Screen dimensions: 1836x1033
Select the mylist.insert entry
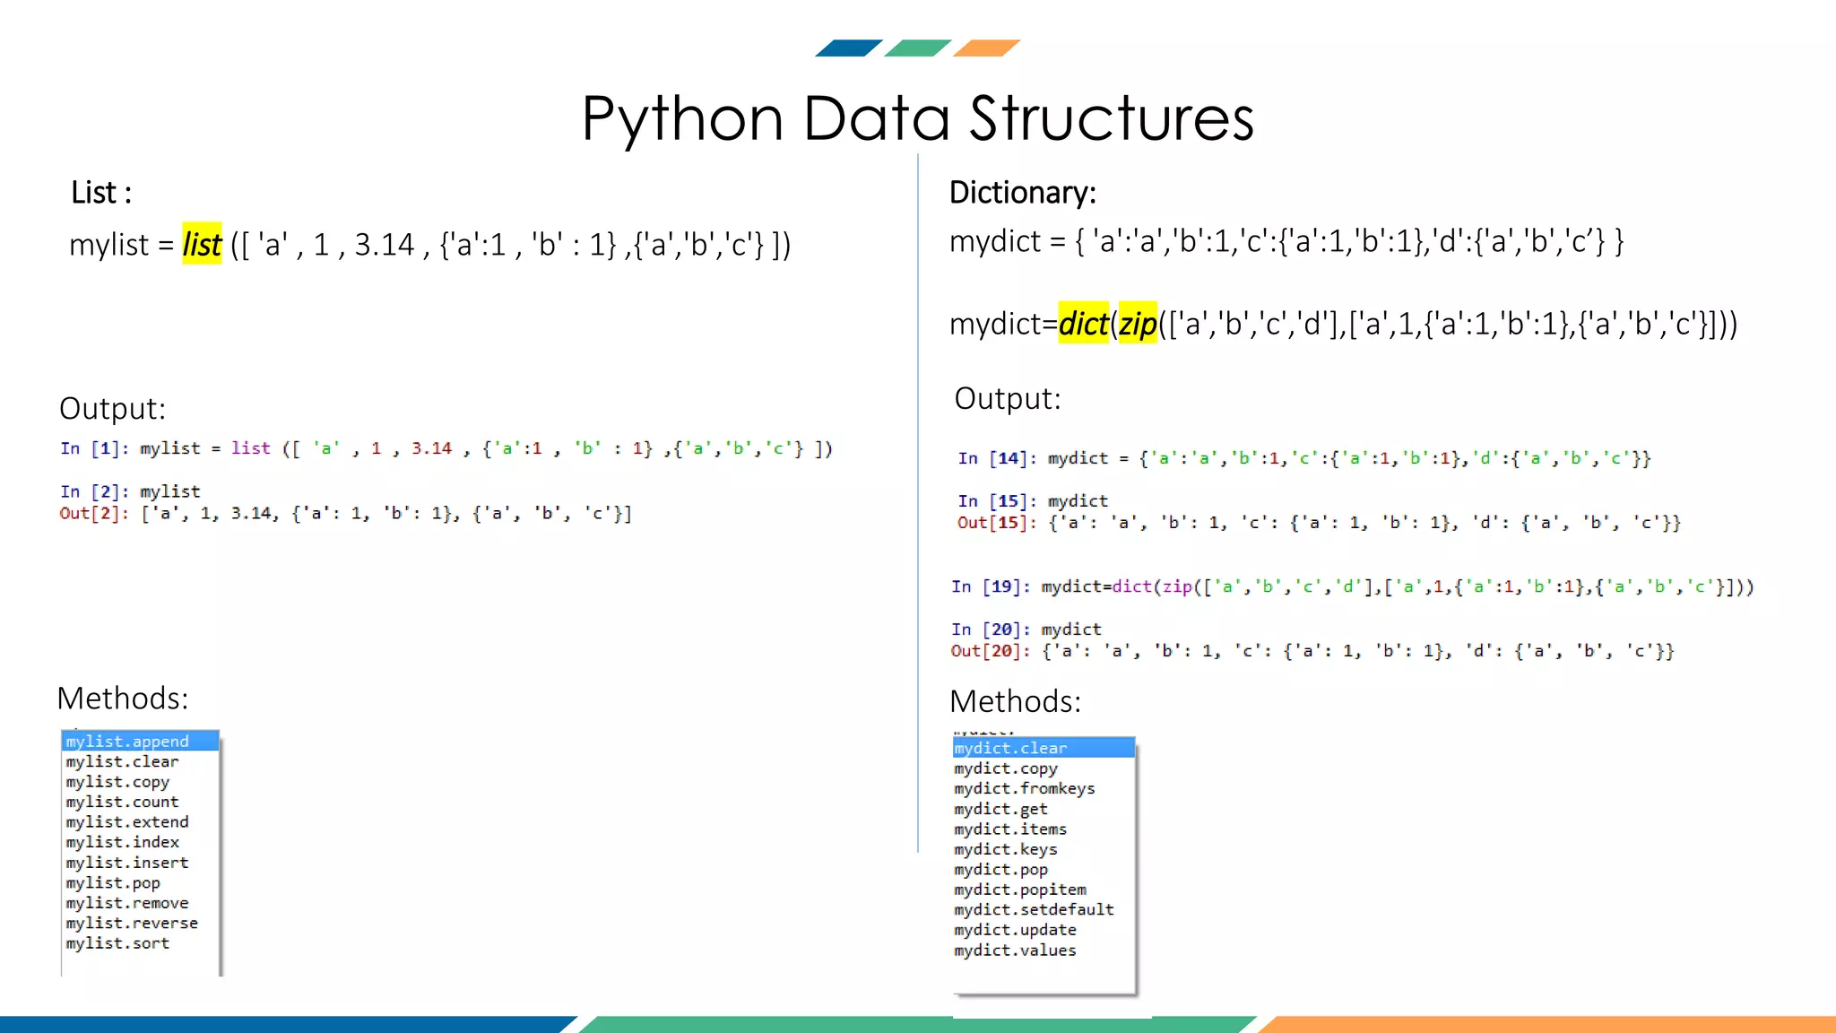[127, 863]
